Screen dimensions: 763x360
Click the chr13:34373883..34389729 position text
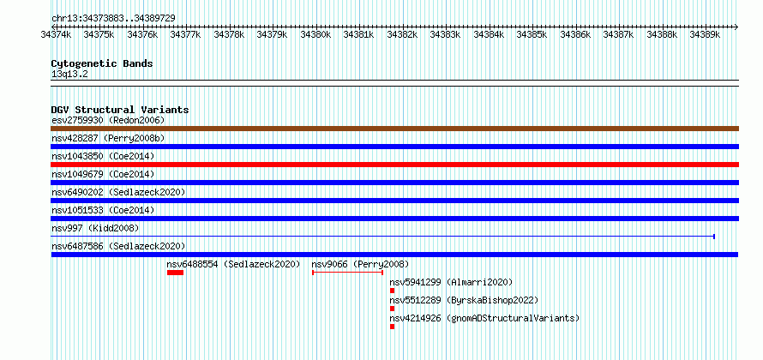pos(113,18)
